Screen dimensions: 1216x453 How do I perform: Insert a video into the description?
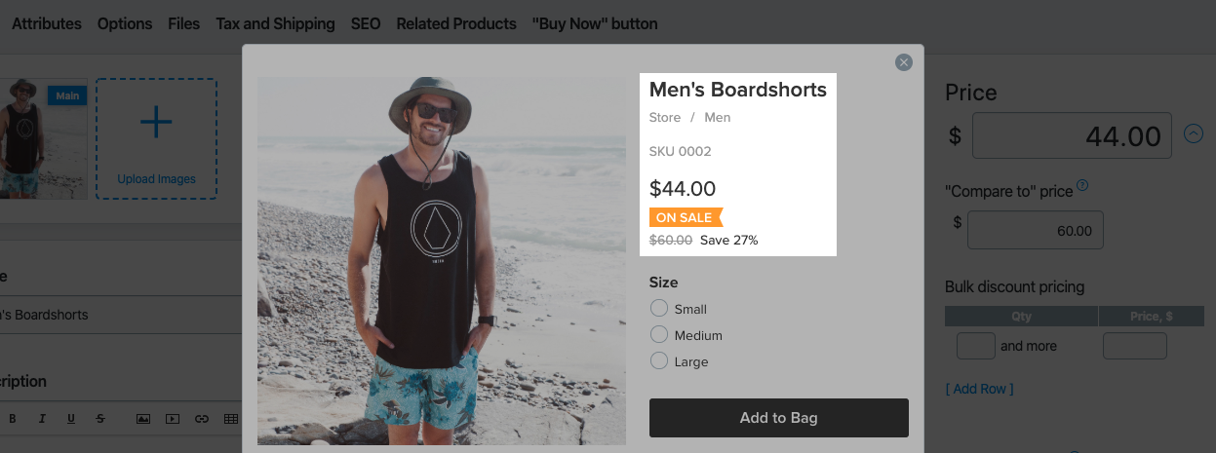(173, 419)
